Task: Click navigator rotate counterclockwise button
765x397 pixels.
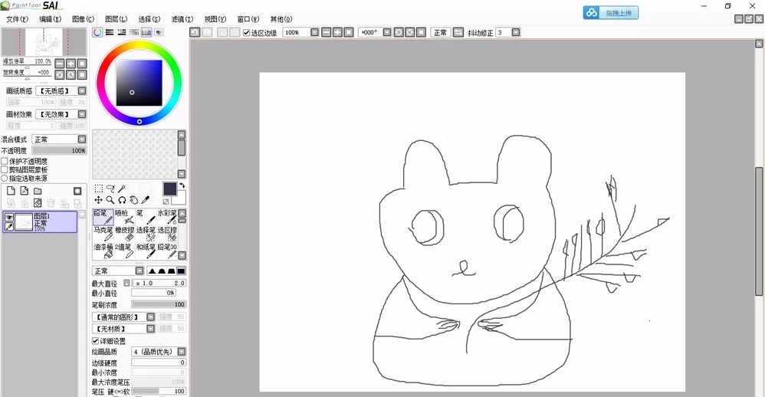Action: click(x=60, y=74)
